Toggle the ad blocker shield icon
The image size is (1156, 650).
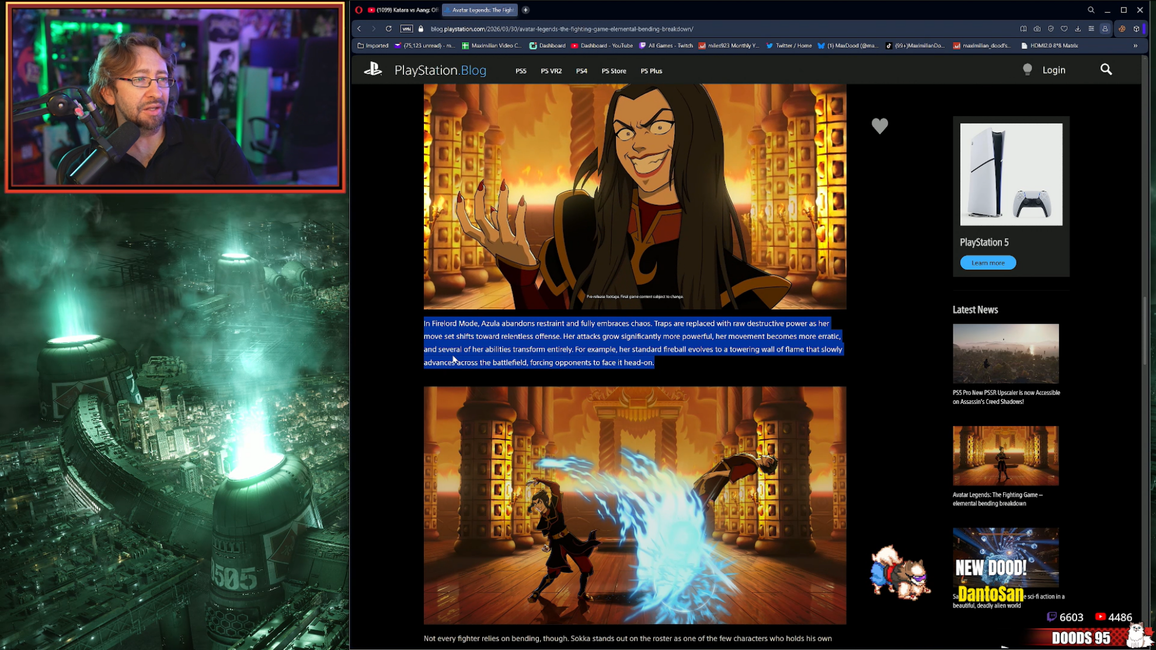click(x=1050, y=29)
